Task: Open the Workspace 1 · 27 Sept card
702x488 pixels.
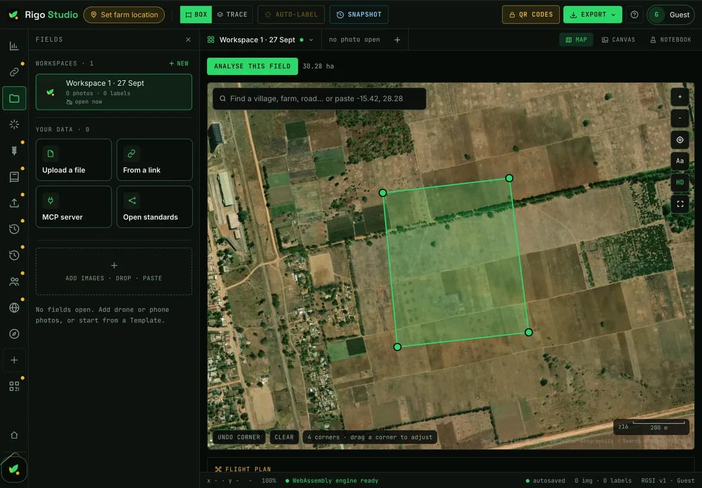Action: 114,92
